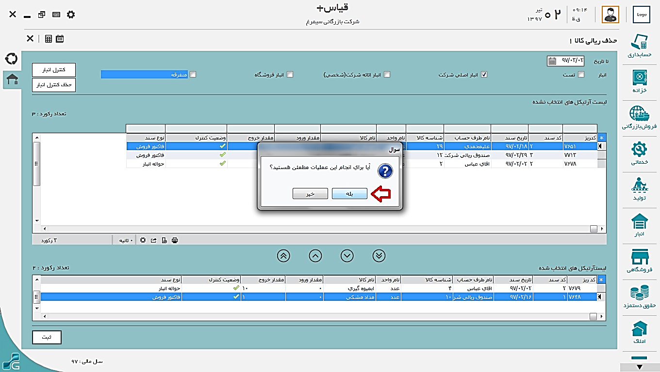This screenshot has width=660, height=372.
Task: Open the date picker next to تا تاریخ
Action: 552,61
